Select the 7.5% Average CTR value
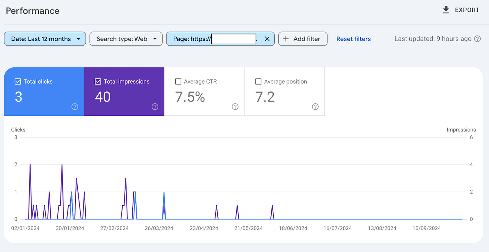 (190, 97)
